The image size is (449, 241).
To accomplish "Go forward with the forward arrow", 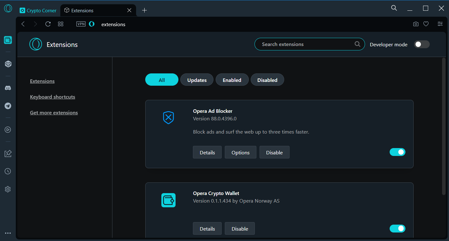I will 35,24.
